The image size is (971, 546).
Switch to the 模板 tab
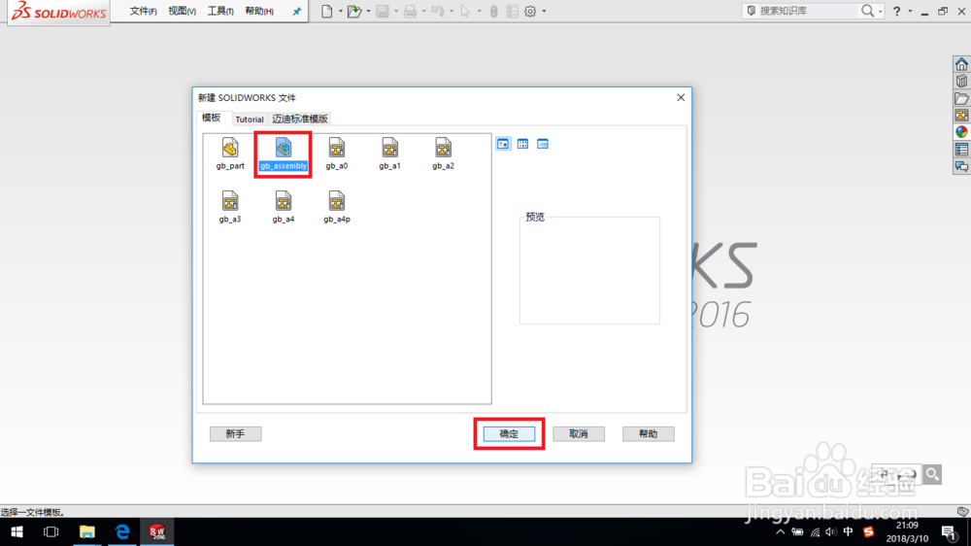(211, 118)
